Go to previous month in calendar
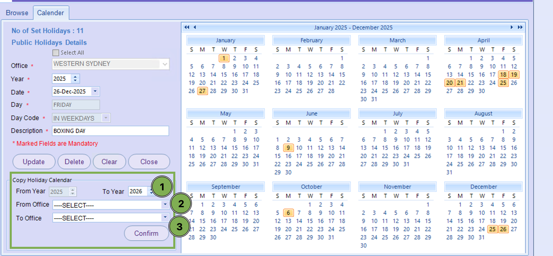Screen dimensions: 553x256 [x=195, y=27]
